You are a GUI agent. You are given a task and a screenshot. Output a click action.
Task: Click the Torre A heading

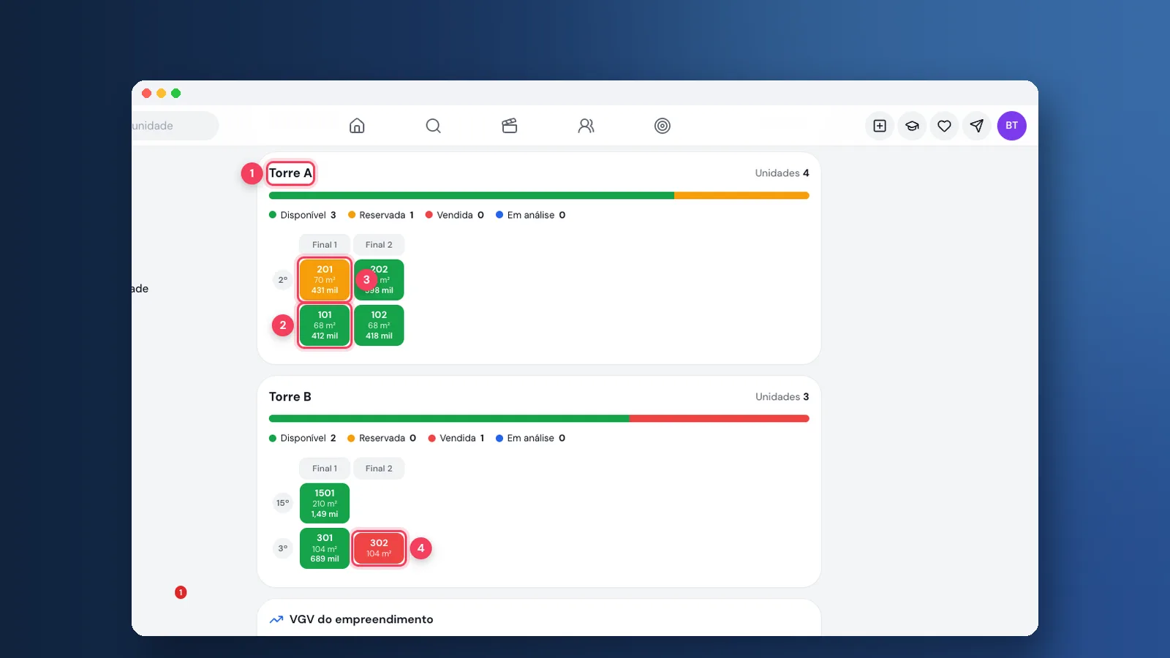(x=290, y=173)
